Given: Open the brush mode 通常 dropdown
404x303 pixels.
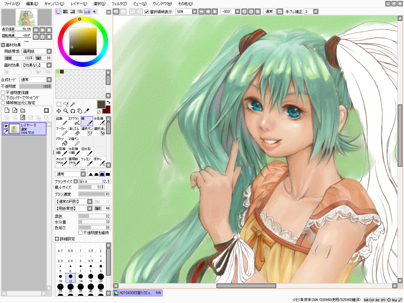Looking at the screenshot, I should (x=83, y=174).
